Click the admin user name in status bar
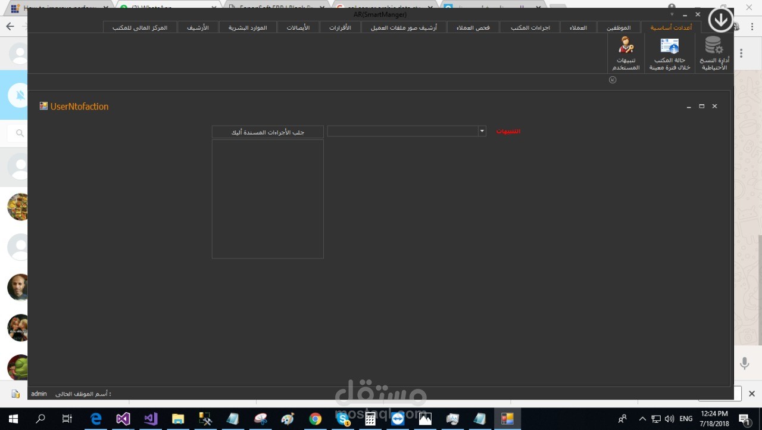Image resolution: width=762 pixels, height=430 pixels. [39, 394]
